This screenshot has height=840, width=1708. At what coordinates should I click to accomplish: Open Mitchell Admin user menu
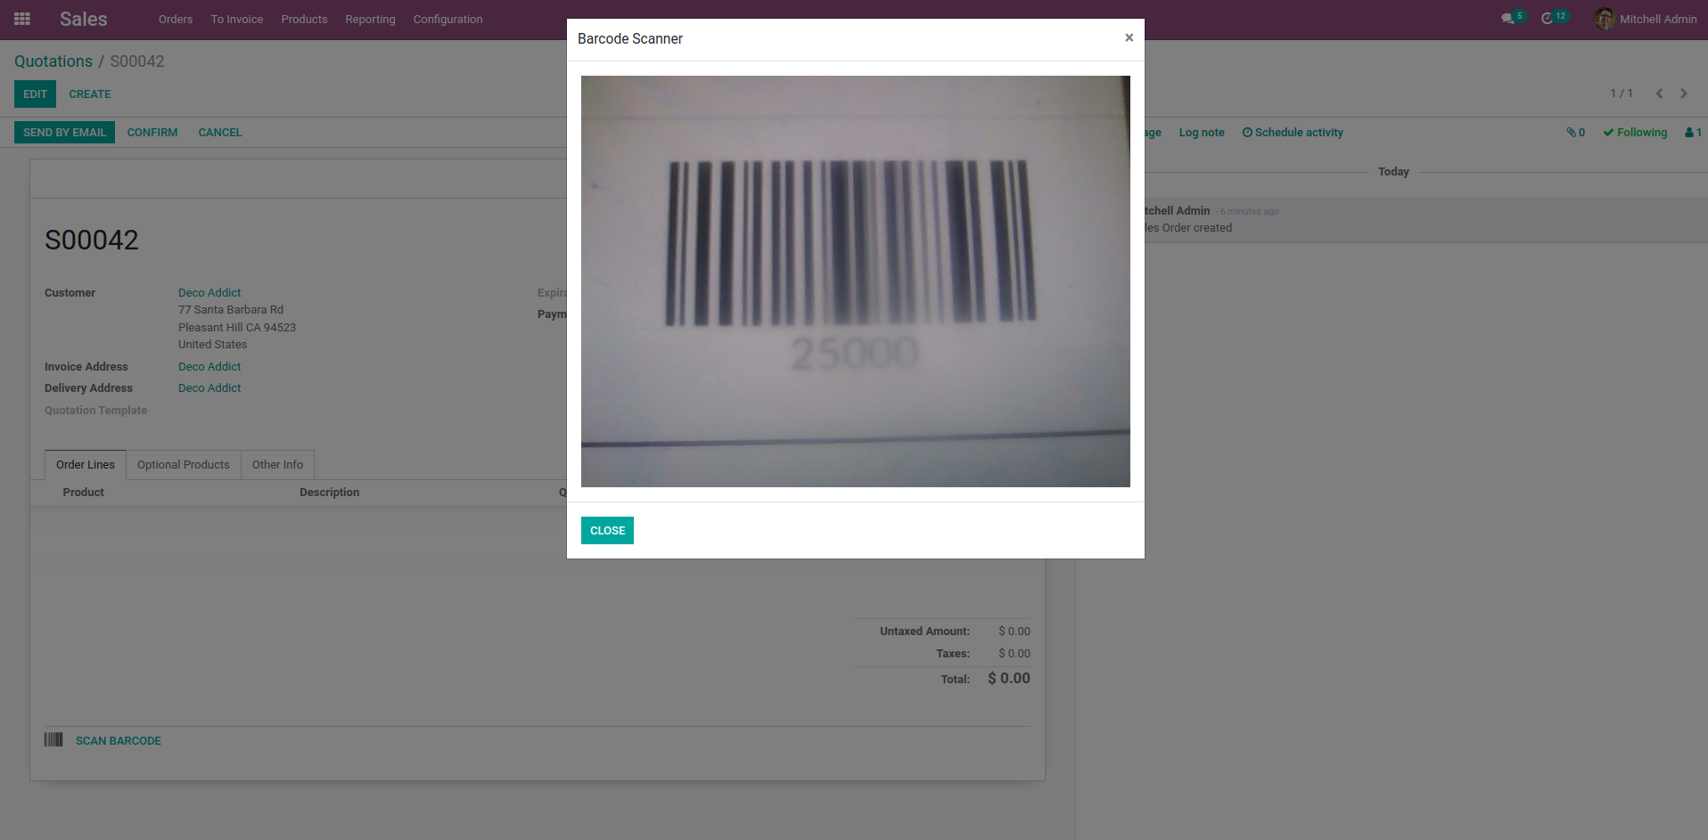tap(1646, 19)
